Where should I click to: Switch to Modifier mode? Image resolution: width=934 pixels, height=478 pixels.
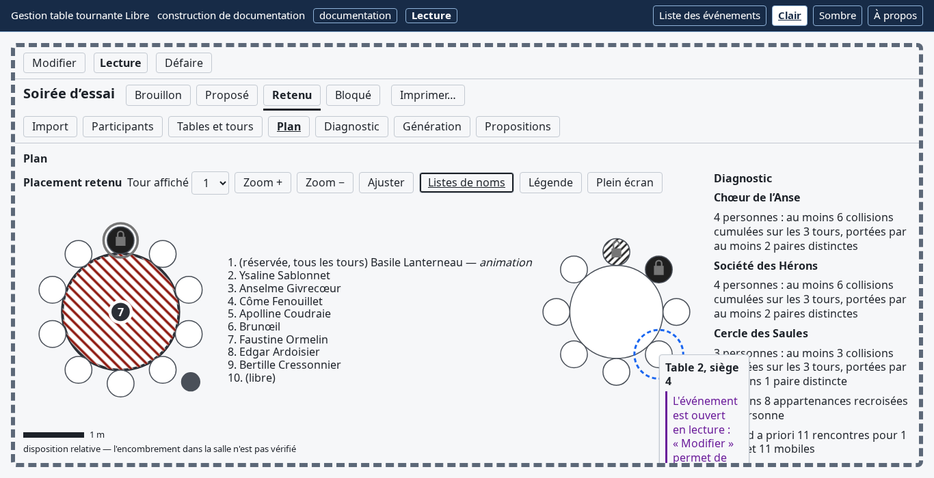click(54, 63)
